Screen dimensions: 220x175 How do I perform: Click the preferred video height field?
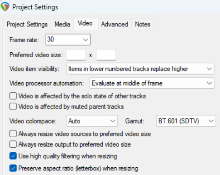point(106,55)
